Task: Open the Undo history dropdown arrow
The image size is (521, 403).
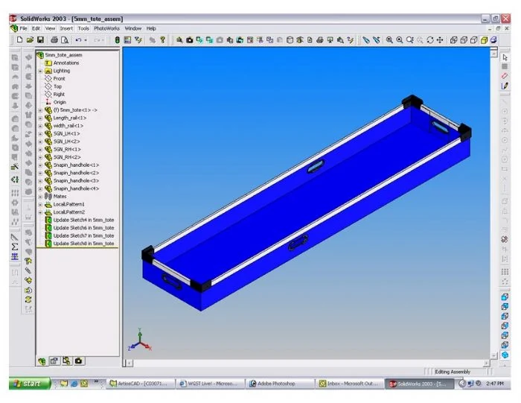Action: pos(86,40)
